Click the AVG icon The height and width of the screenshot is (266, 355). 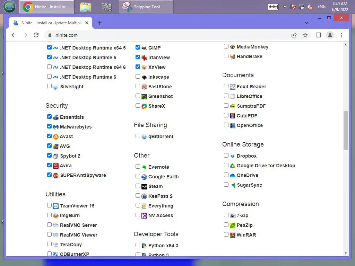tap(56, 147)
